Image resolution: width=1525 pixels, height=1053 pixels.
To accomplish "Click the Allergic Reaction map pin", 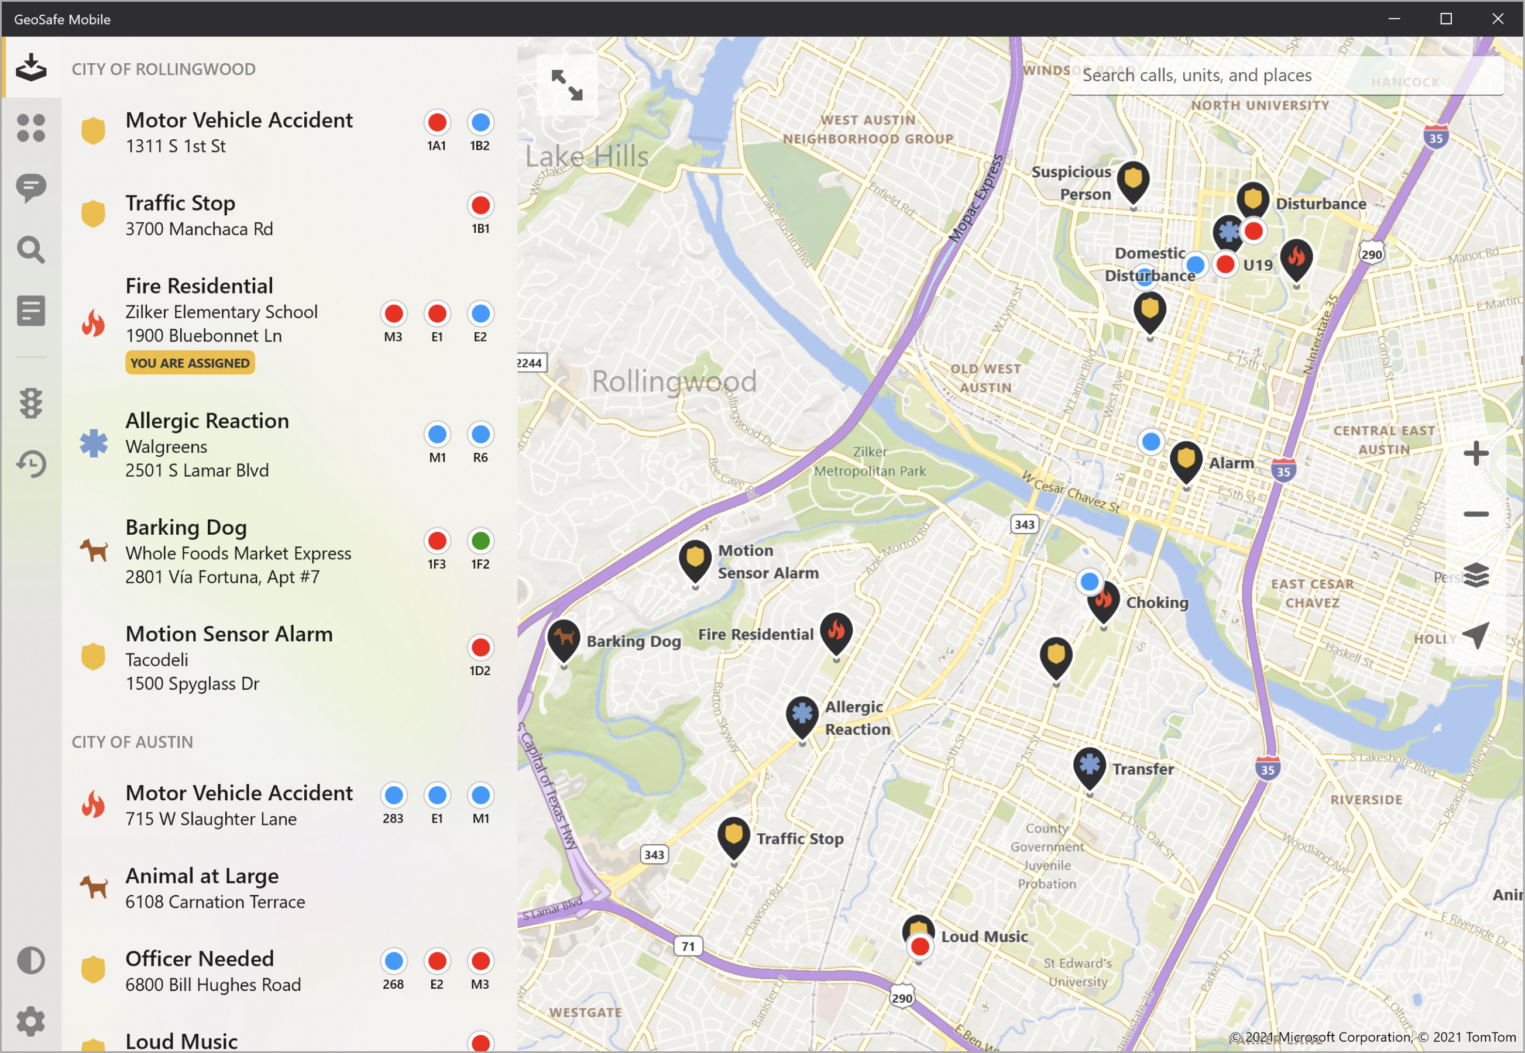I will [x=802, y=717].
